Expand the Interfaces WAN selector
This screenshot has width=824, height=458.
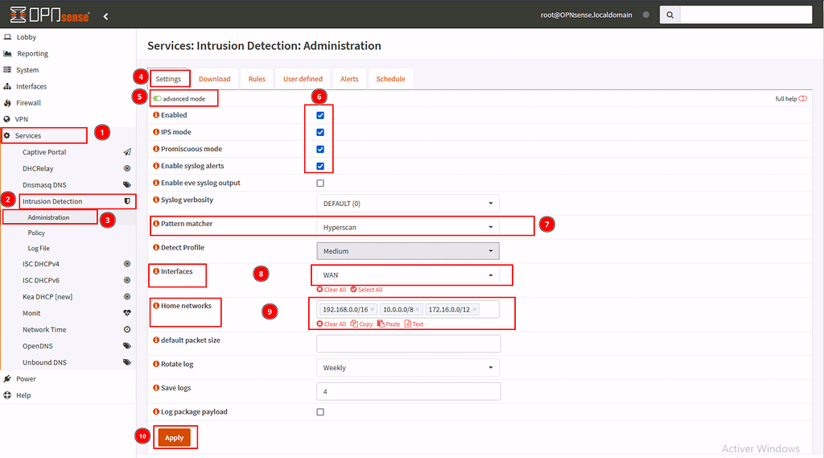407,275
